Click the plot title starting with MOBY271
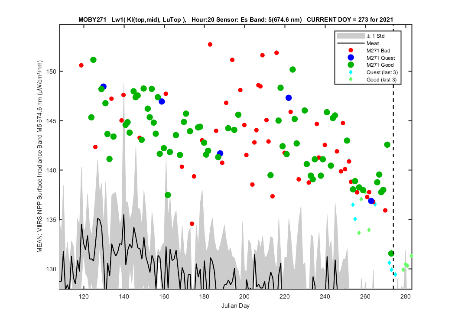 [x=236, y=20]
